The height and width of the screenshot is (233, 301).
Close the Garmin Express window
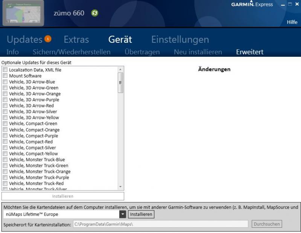coord(297,4)
